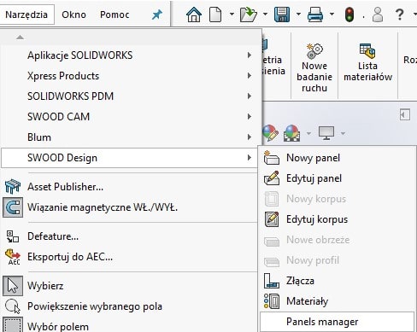Open the Narzędzia menu
The height and width of the screenshot is (332, 417).
26,15
